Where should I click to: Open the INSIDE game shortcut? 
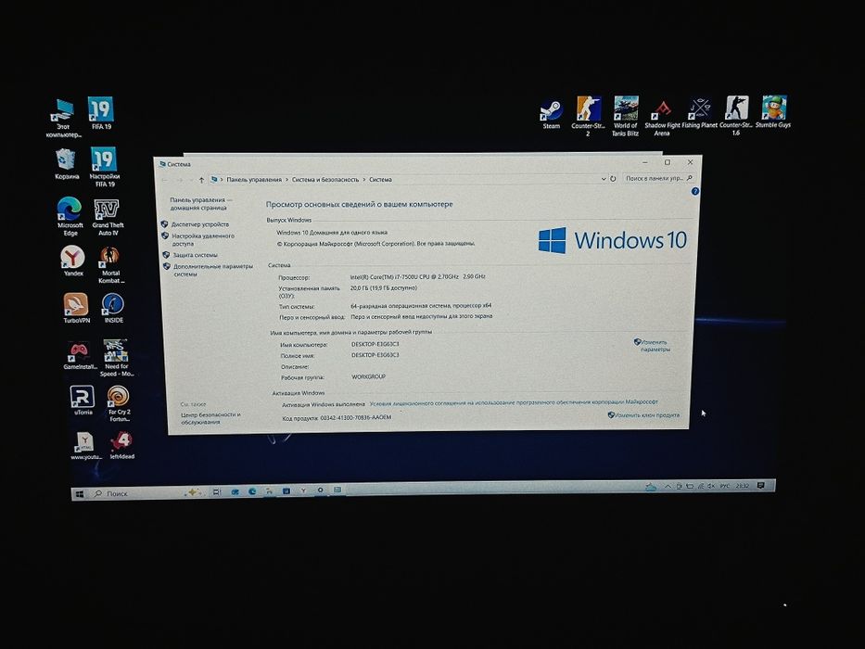[x=113, y=308]
